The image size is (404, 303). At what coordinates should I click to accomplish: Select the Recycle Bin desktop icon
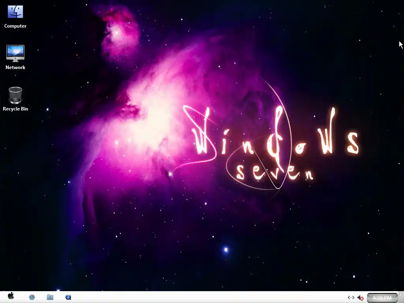[x=15, y=99]
